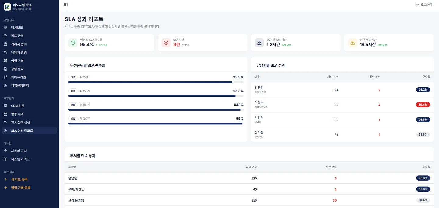
Task: Click the 거래처 관리 building icon
Action: (x=5, y=44)
